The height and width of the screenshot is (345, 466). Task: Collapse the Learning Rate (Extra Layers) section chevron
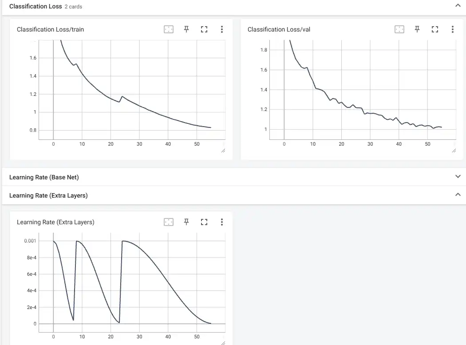point(458,195)
